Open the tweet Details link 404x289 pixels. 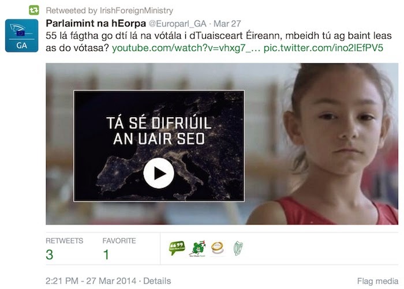coord(157,281)
